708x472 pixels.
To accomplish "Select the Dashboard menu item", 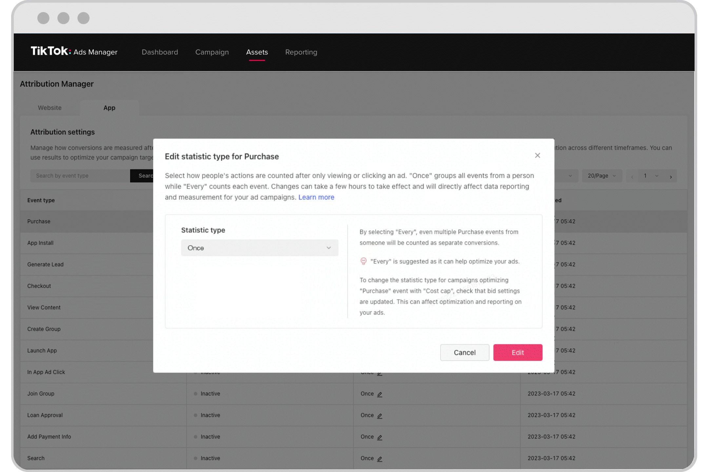I will pyautogui.click(x=160, y=52).
